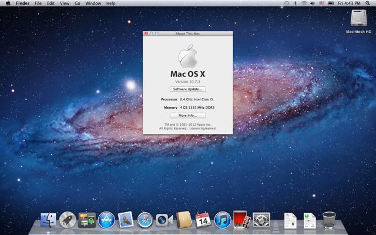Viewport: 376px width, 235px height.
Task: Click the About This Mac title bar
Action: coord(188,33)
